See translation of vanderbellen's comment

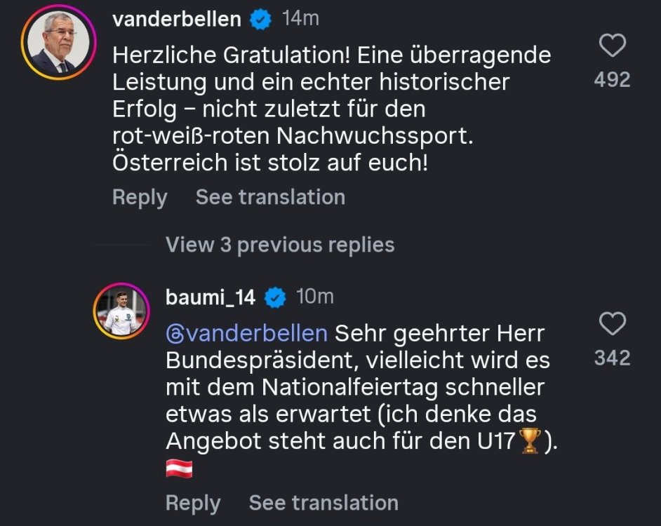tap(270, 198)
